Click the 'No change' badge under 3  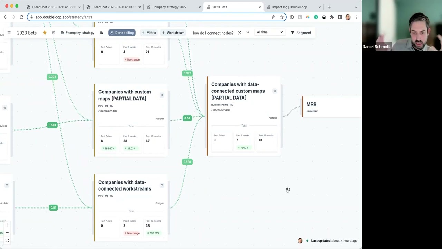(x=132, y=233)
